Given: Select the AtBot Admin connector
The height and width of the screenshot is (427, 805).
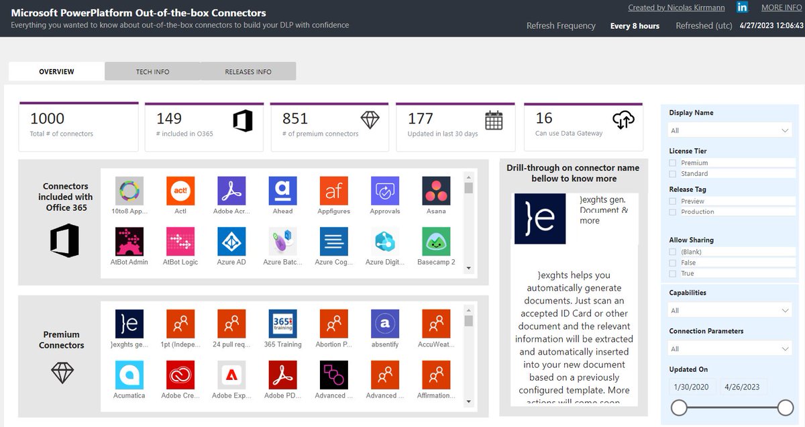Looking at the screenshot, I should pos(129,242).
